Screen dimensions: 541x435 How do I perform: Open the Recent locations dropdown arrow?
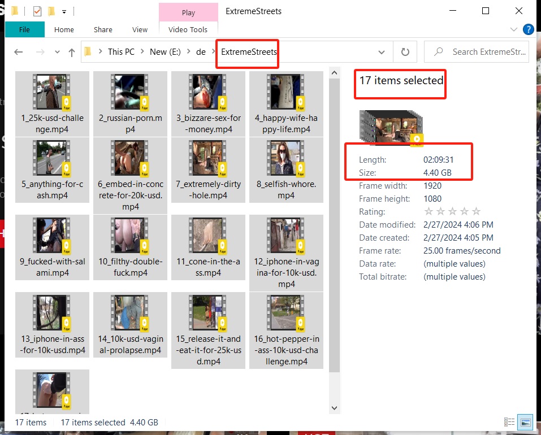[x=57, y=52]
